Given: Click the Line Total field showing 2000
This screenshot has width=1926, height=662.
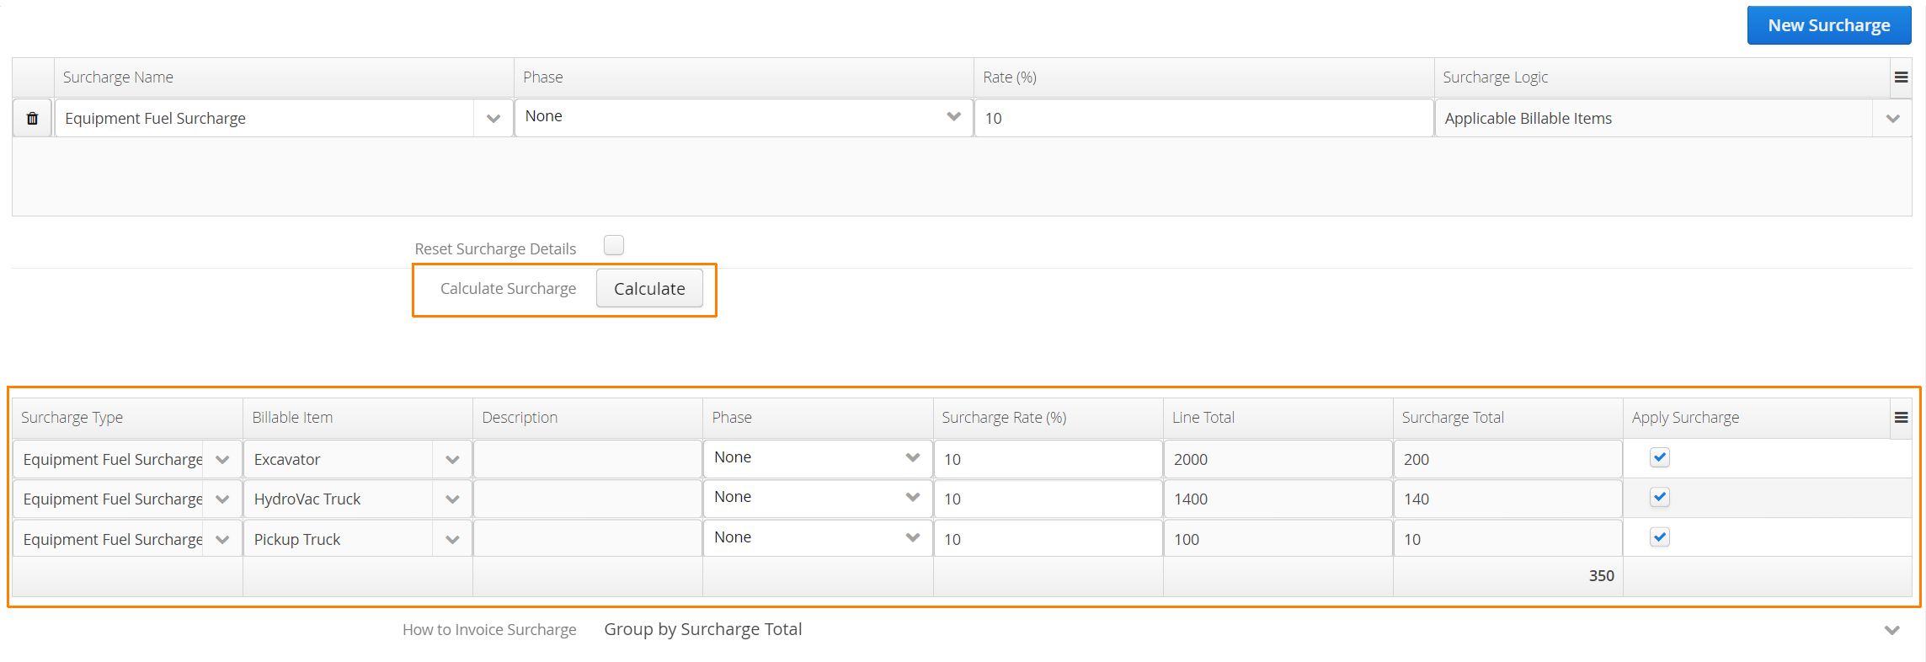Looking at the screenshot, I should 1278,459.
